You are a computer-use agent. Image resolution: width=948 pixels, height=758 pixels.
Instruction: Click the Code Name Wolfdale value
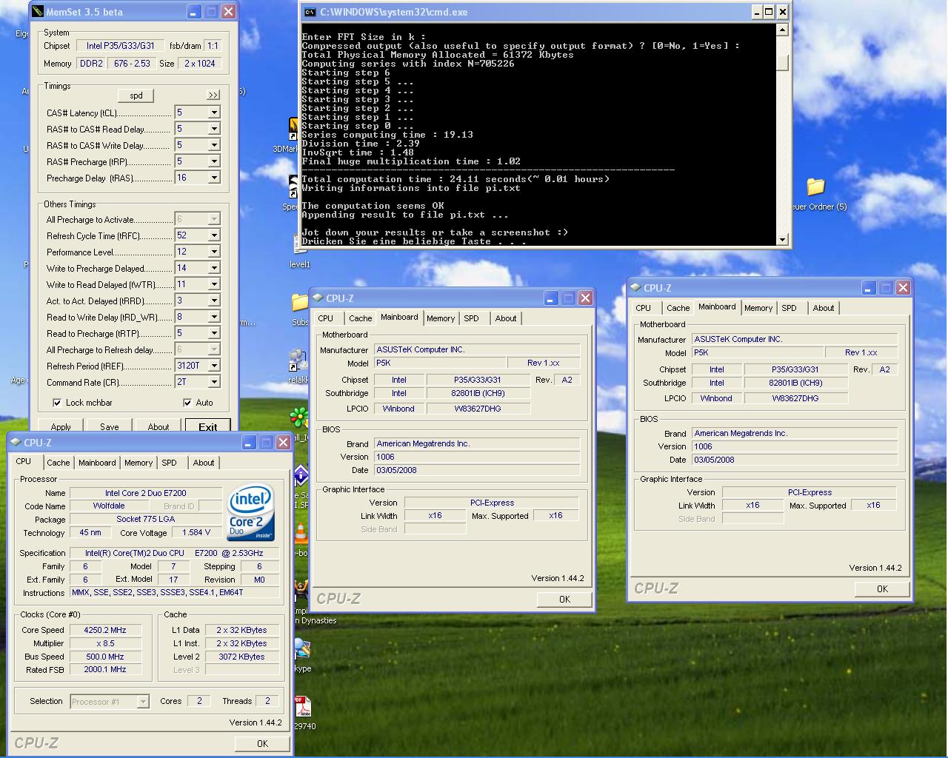click(109, 506)
